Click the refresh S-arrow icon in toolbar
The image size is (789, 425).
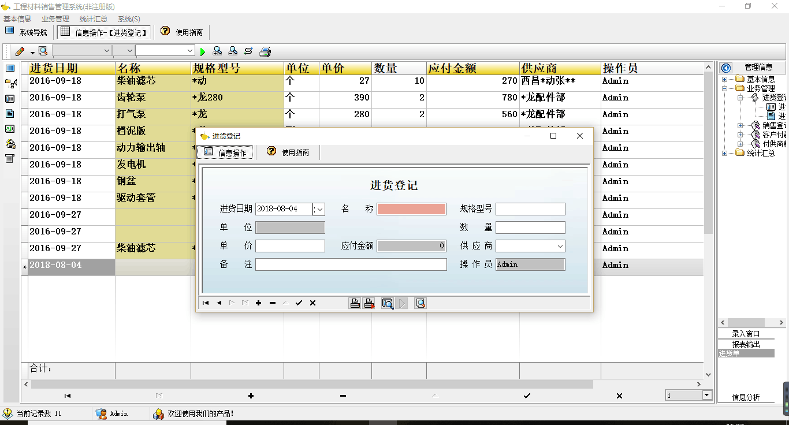pos(248,51)
